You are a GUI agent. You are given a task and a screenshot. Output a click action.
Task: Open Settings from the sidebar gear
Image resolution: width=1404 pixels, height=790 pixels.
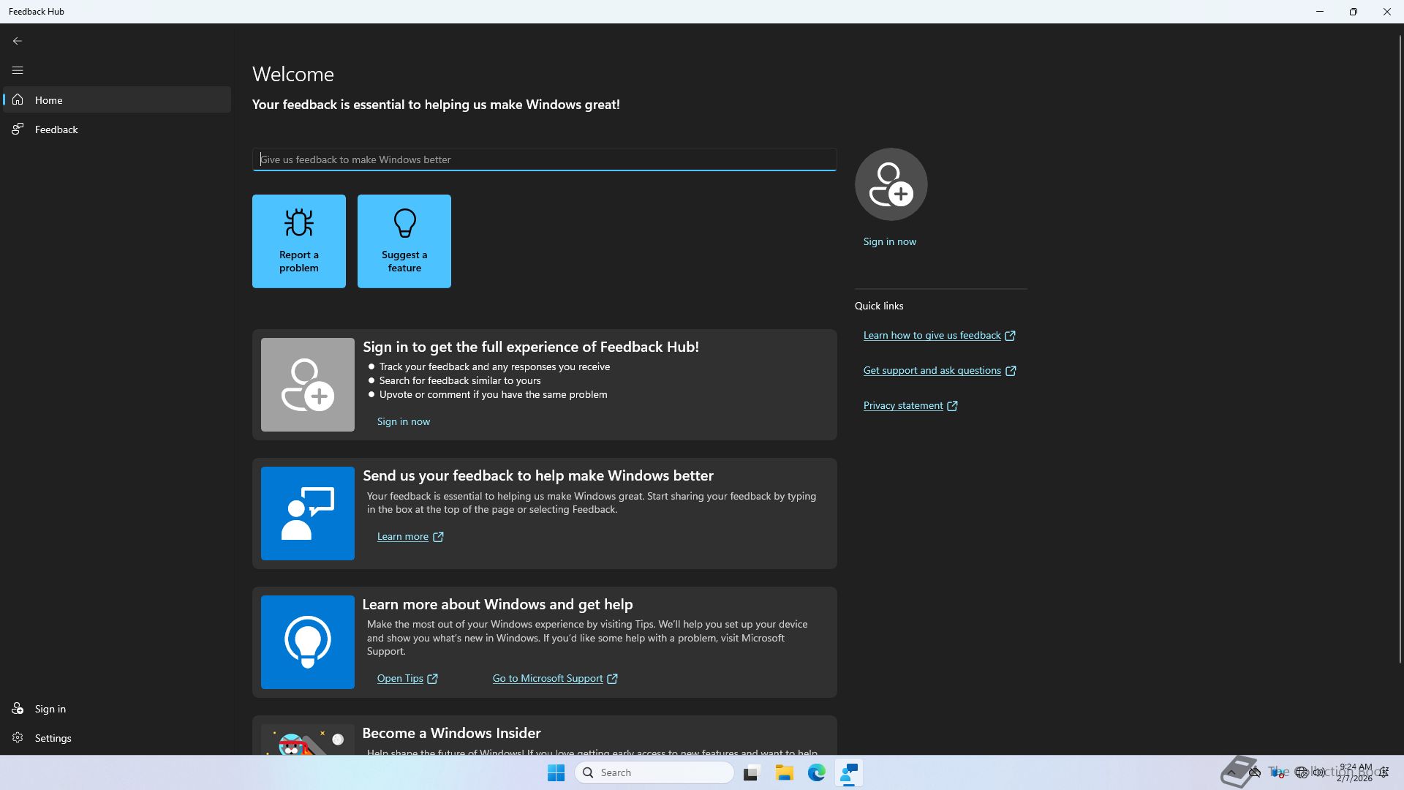(53, 738)
